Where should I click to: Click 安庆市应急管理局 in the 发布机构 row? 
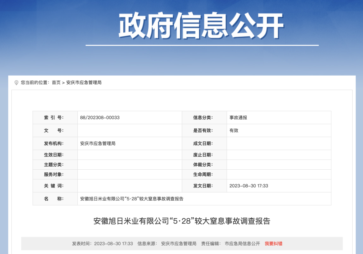[98, 143]
